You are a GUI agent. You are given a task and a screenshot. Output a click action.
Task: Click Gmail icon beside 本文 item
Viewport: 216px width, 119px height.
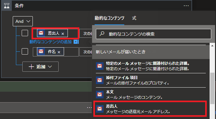(x=100, y=95)
